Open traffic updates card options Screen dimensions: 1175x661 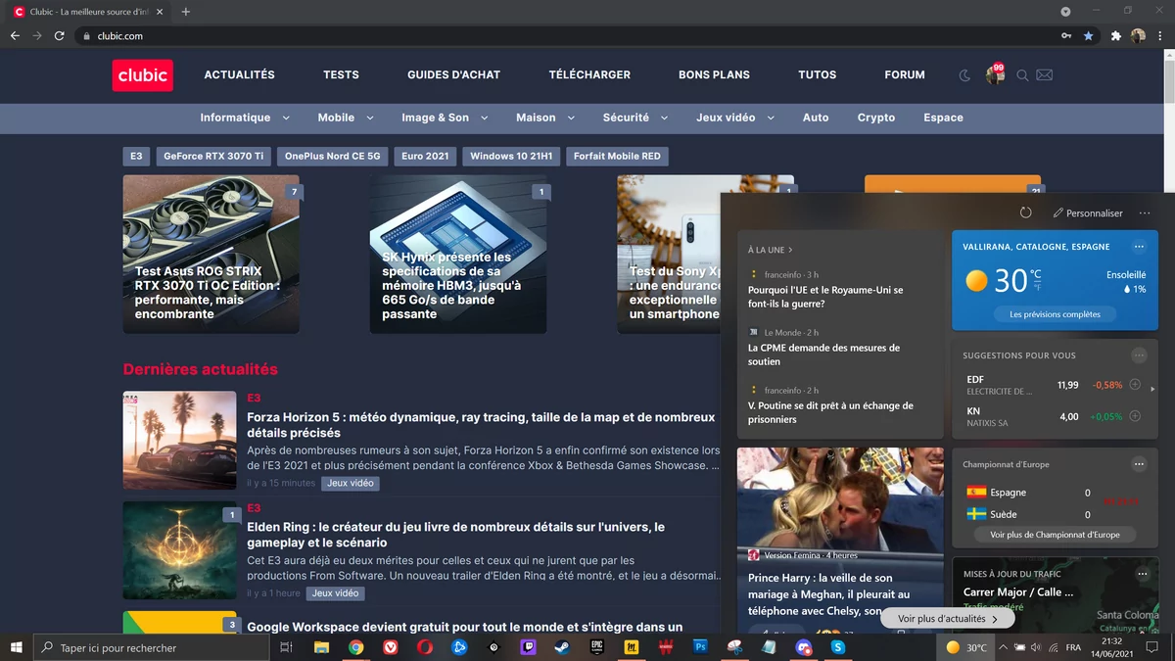click(1143, 574)
